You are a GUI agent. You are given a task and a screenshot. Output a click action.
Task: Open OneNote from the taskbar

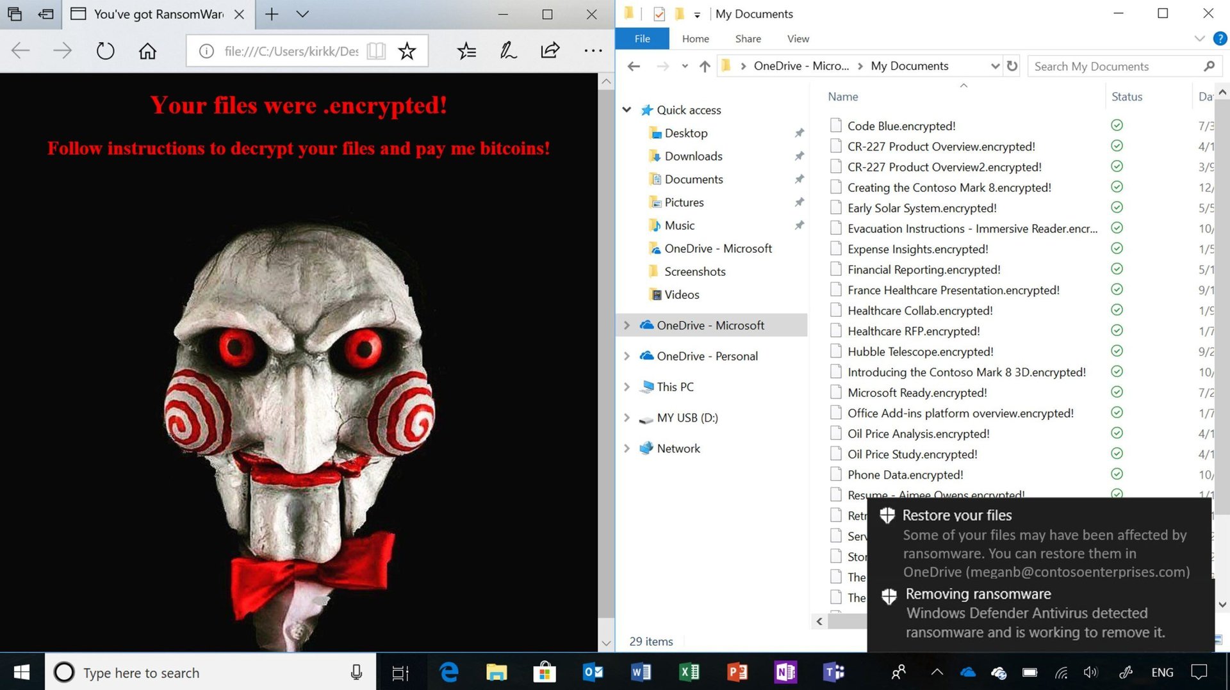[x=785, y=672]
